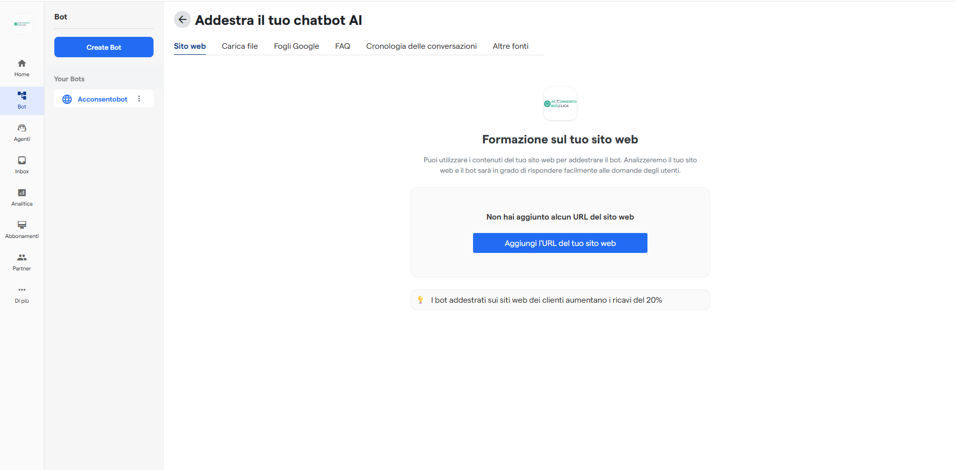This screenshot has height=470, width=956.
Task: Click the Acconsentobot globe icon
Action: [67, 99]
